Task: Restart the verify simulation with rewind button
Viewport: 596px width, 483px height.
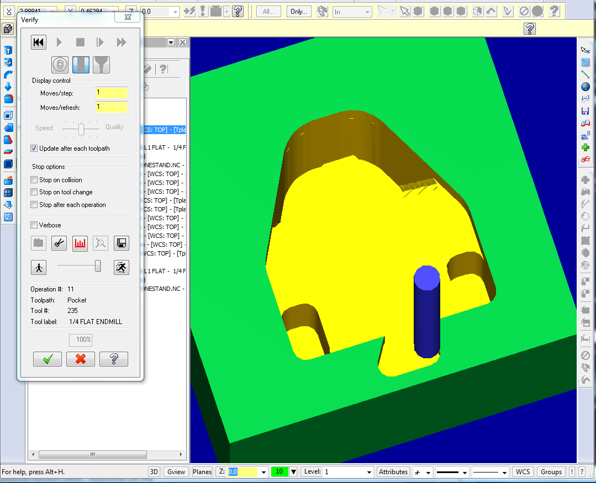Action: [38, 43]
